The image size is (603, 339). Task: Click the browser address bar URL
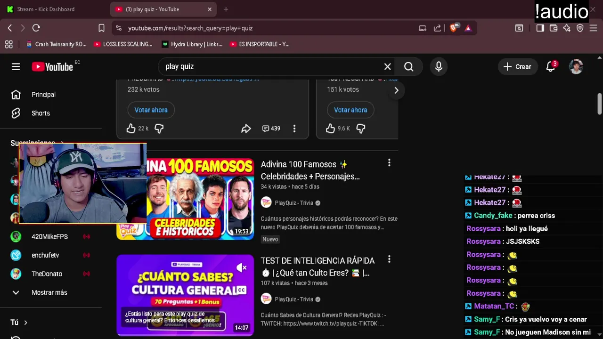190,28
